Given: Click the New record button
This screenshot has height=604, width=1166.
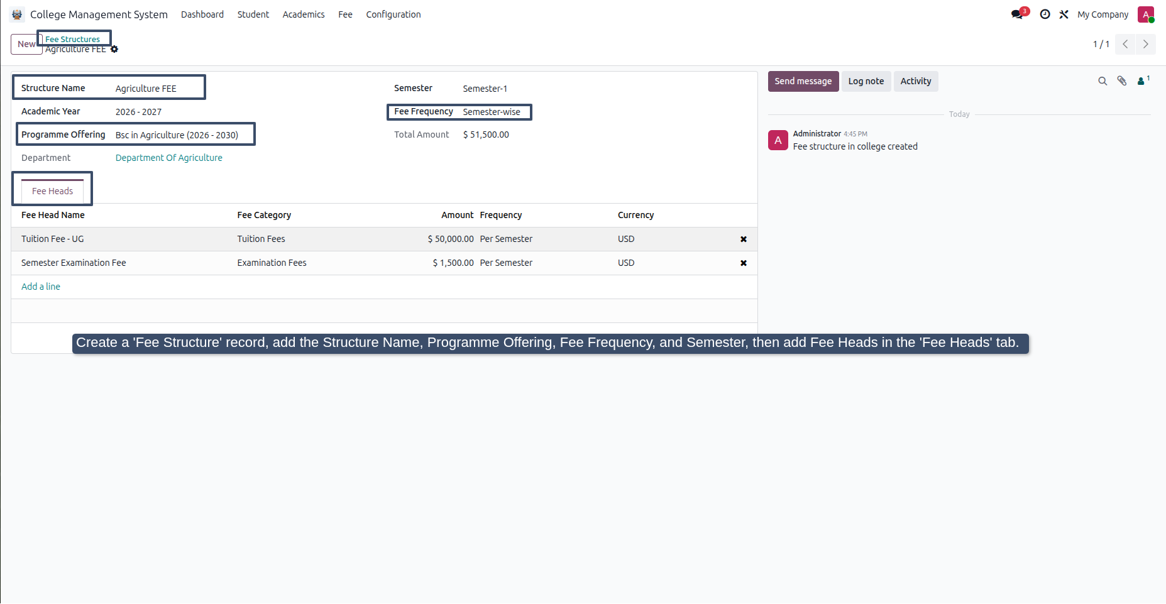Looking at the screenshot, I should coord(26,44).
